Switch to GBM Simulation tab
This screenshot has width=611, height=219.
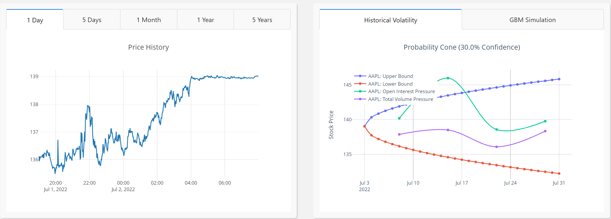[533, 20]
